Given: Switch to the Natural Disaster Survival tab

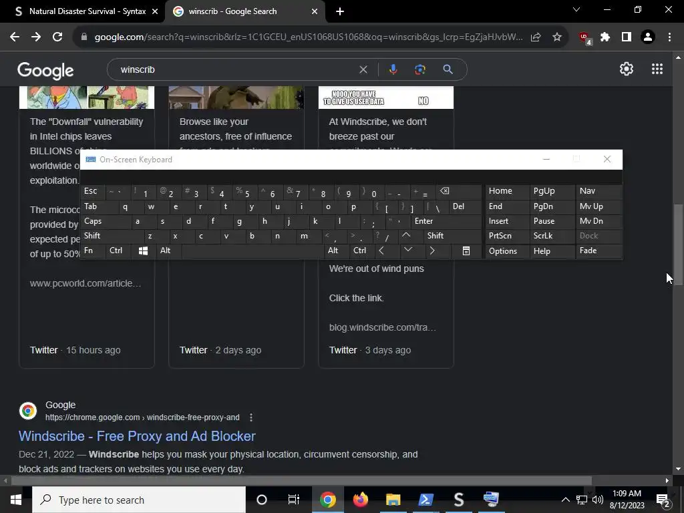Looking at the screenshot, I should 82,11.
